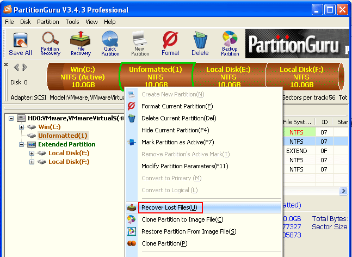Open the View menu
Image resolution: width=352 pixels, height=257 pixels.
click(x=91, y=22)
